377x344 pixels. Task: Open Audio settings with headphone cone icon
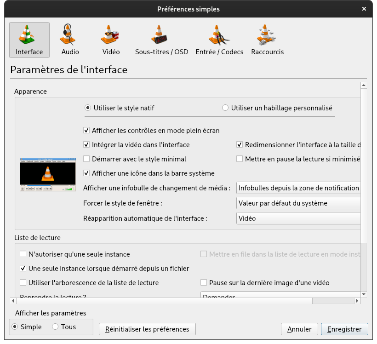pos(70,40)
